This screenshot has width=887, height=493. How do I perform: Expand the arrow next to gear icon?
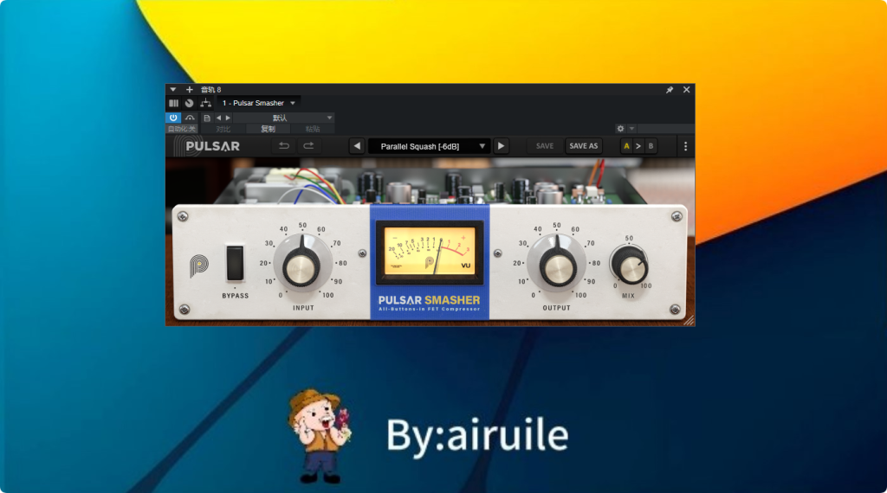(631, 129)
